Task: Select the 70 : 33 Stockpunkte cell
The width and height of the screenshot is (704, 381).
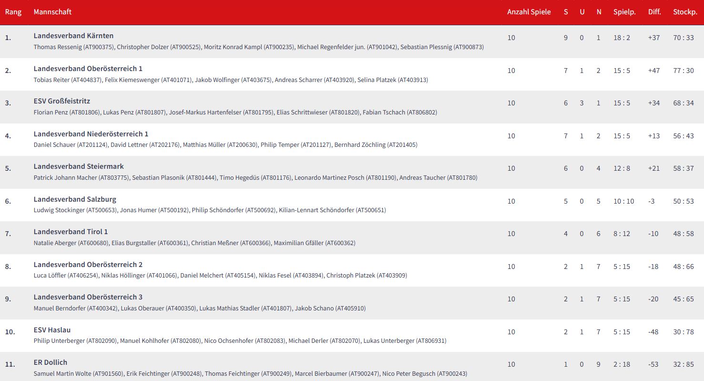Action: 684,38
